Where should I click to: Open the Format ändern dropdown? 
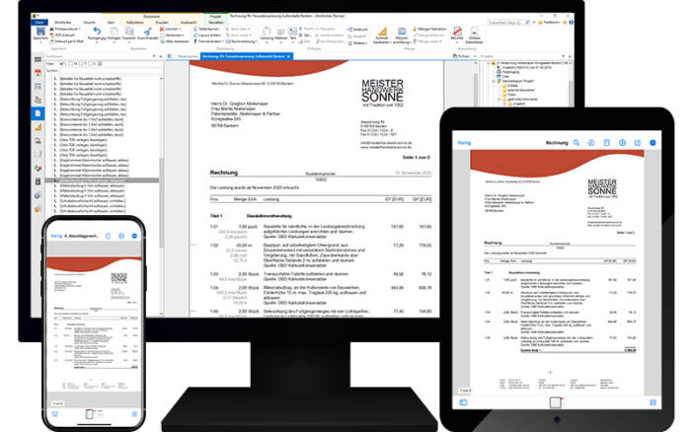coord(208,41)
